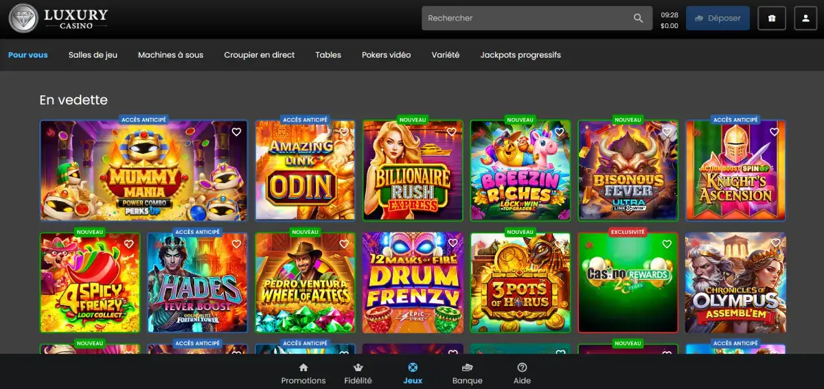Open Bisonous Fever game tile

(x=628, y=171)
